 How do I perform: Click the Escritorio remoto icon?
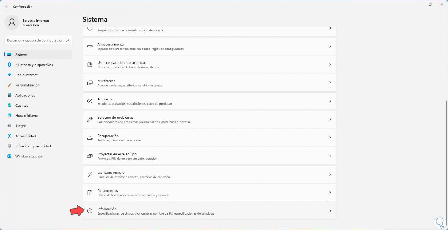pyautogui.click(x=90, y=174)
